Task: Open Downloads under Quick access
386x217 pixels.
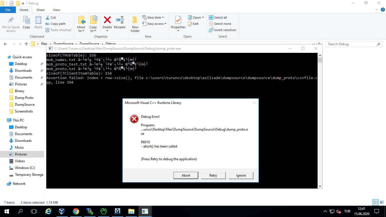Action: coord(23,71)
